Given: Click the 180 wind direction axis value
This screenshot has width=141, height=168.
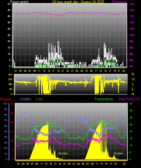Looking at the screenshot, I should tap(10, 84).
